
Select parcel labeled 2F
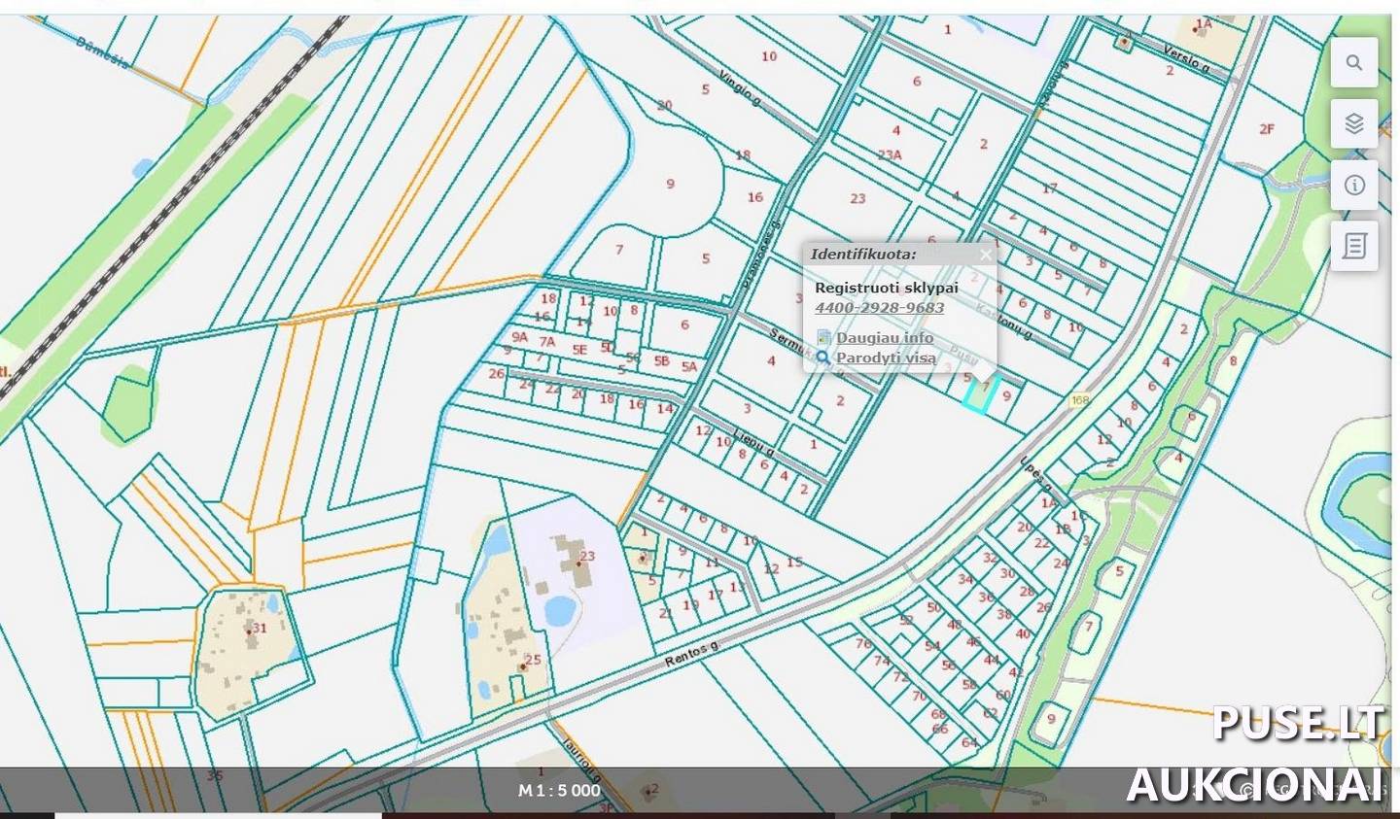pos(1266,128)
